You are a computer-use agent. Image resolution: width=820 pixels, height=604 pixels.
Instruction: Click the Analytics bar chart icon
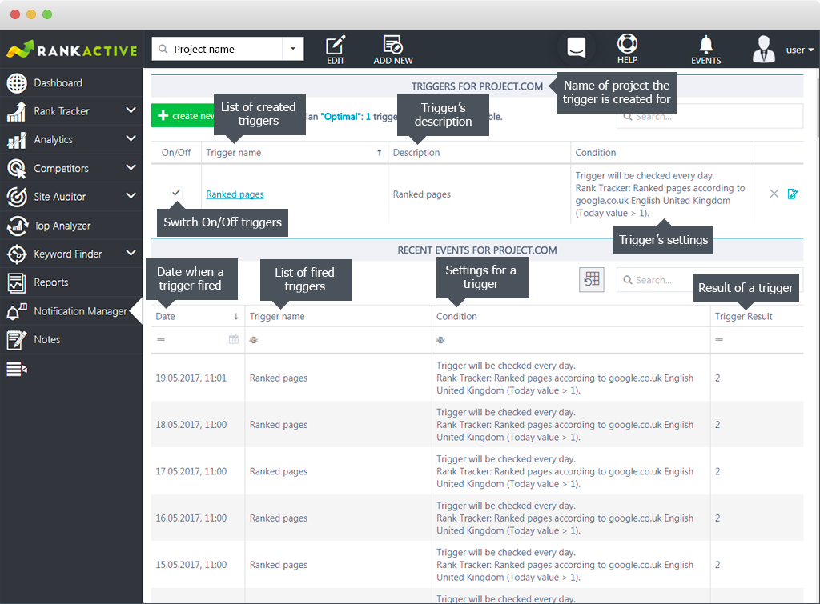tap(17, 139)
